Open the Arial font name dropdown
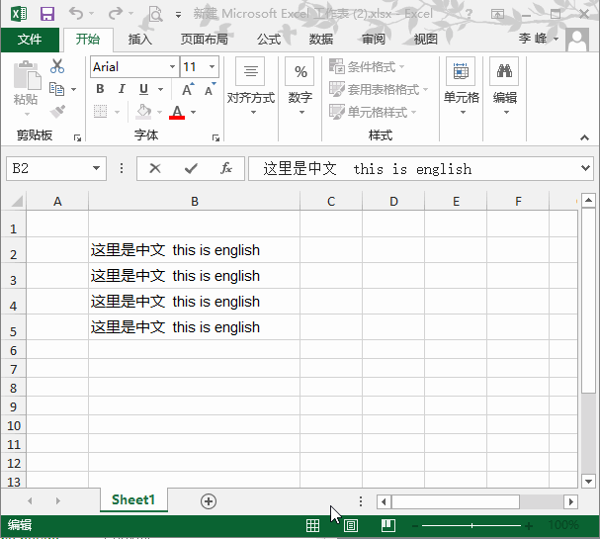 pos(173,66)
